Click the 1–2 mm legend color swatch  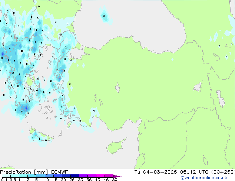tap(23, 176)
